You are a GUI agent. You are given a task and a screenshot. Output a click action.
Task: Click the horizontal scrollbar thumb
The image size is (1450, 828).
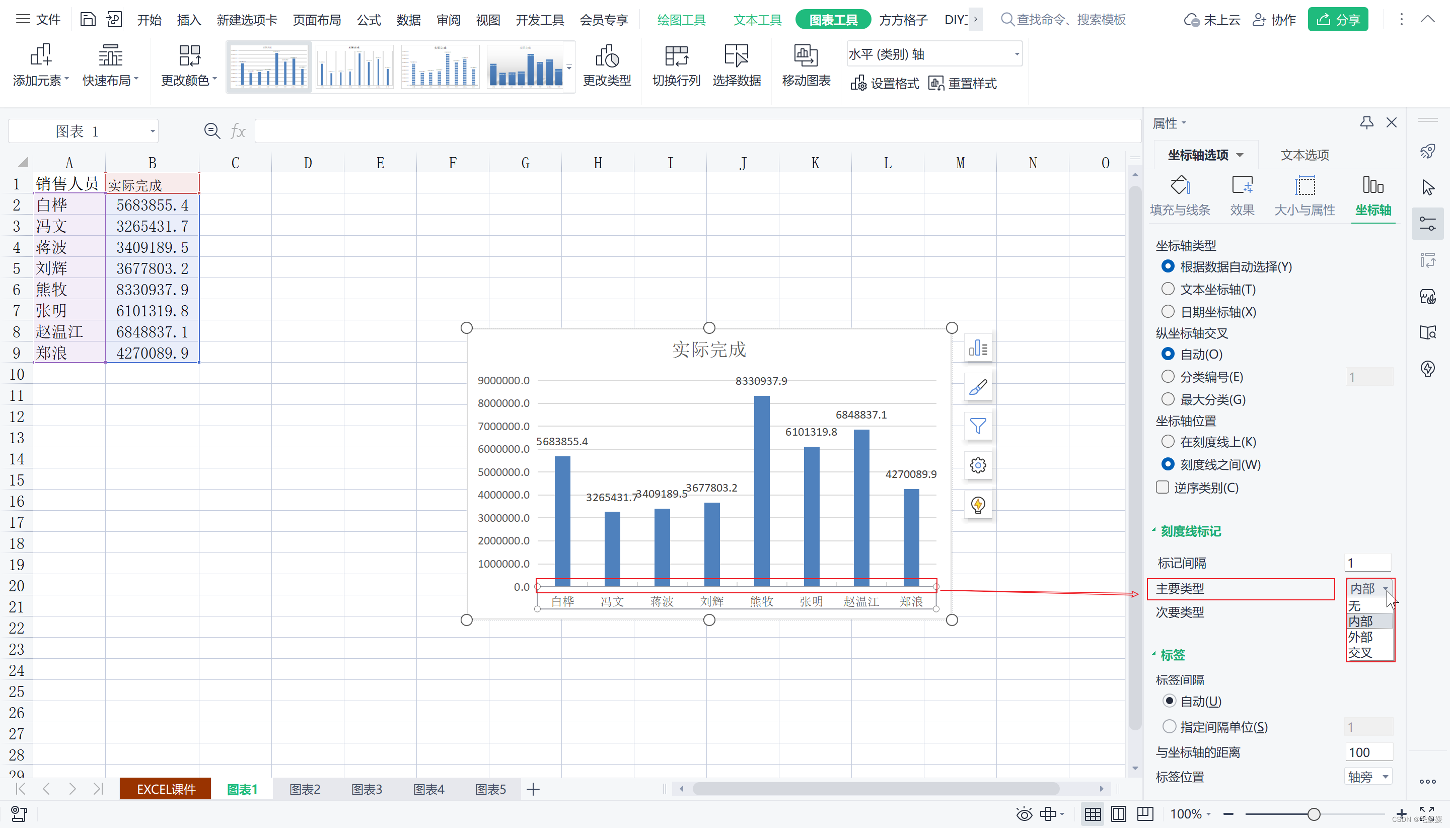876,788
